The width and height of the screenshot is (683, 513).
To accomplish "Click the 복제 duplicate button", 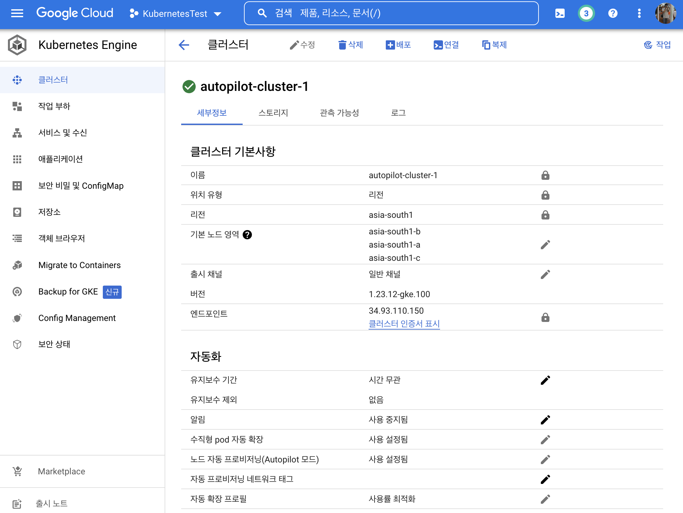I will coord(494,45).
